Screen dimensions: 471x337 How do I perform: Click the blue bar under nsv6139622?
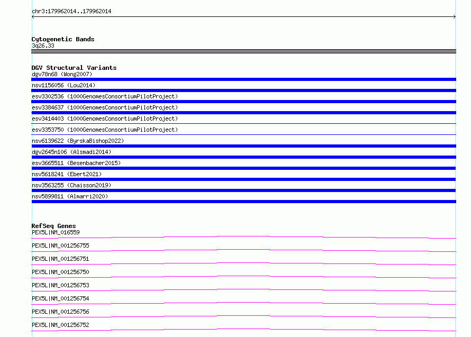click(243, 146)
